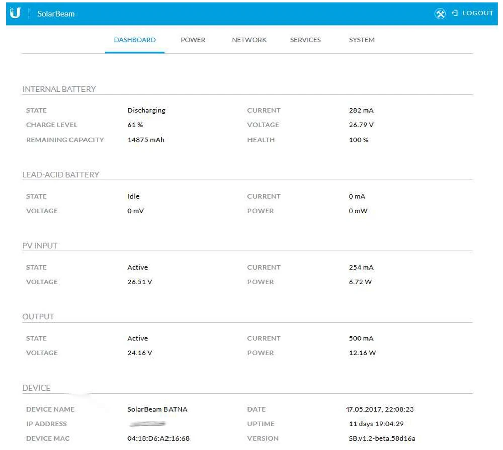Screen dimensions: 503x450
Task: Switch to the DASHBOARD tab
Action: (x=135, y=40)
